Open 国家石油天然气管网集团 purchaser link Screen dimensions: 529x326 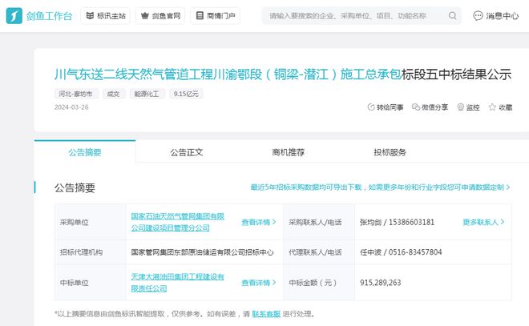[177, 222]
